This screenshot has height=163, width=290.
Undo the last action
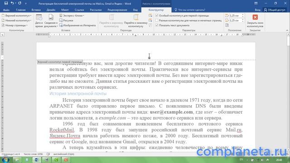pyautogui.click(x=12, y=3)
